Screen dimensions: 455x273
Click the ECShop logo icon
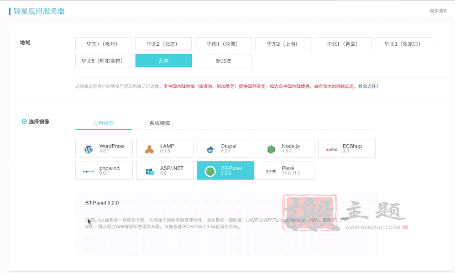[x=332, y=149]
